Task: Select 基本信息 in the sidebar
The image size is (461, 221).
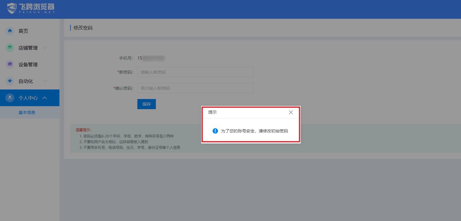Action: tap(27, 112)
